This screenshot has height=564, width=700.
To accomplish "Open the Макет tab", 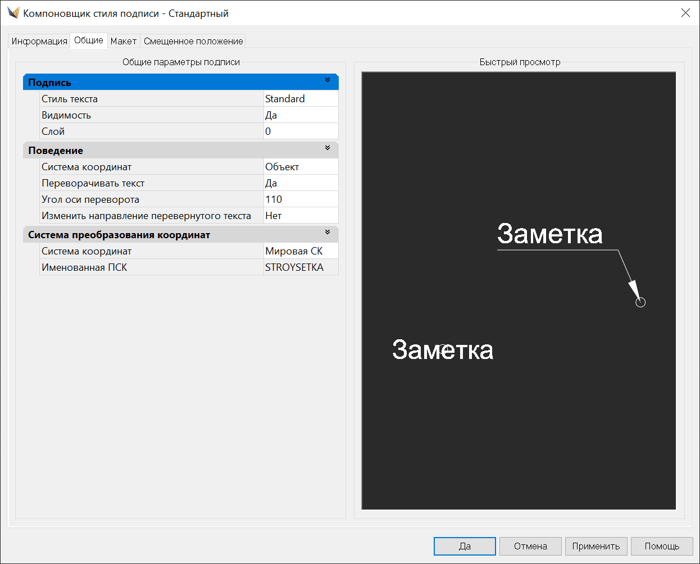I will (x=124, y=41).
